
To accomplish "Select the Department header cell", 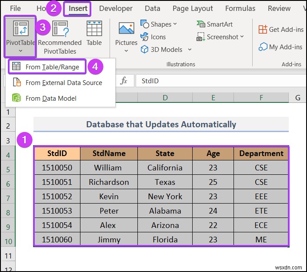I will pyautogui.click(x=261, y=153).
